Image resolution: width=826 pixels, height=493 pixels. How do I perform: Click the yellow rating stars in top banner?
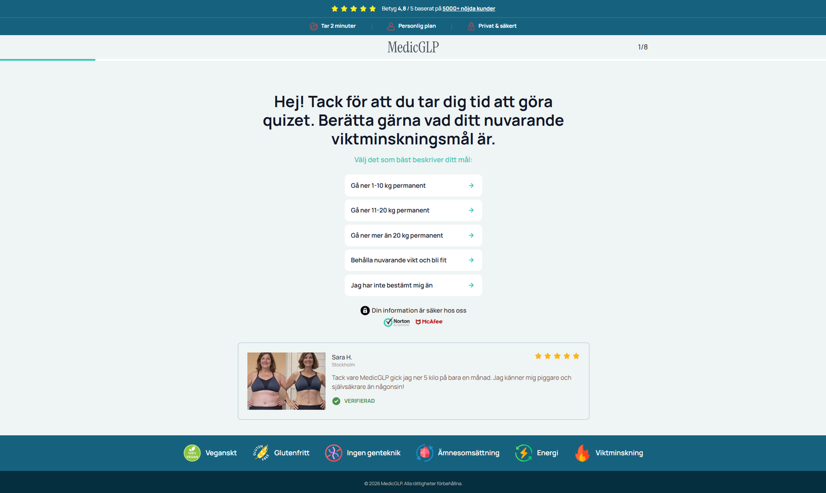click(354, 9)
